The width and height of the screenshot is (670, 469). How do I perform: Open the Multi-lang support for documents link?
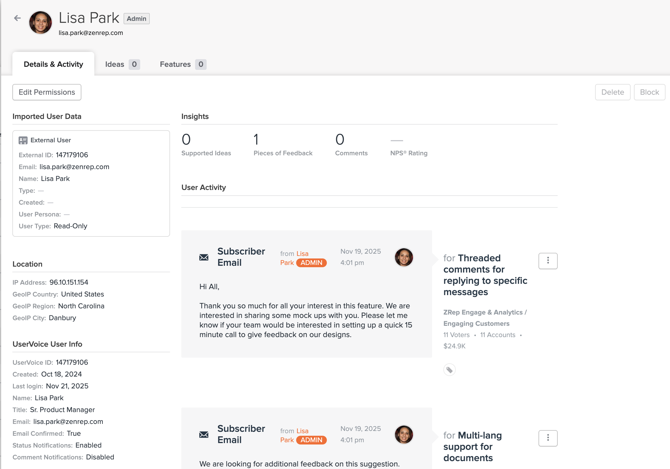click(472, 446)
